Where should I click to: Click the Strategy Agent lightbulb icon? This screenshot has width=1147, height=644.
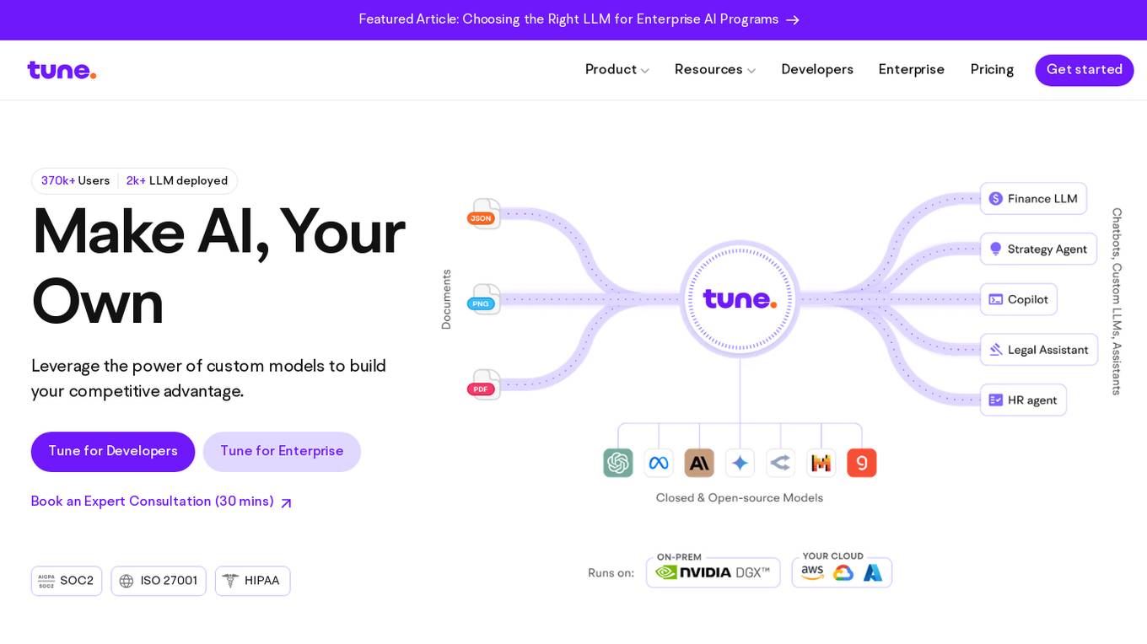pyautogui.click(x=996, y=250)
